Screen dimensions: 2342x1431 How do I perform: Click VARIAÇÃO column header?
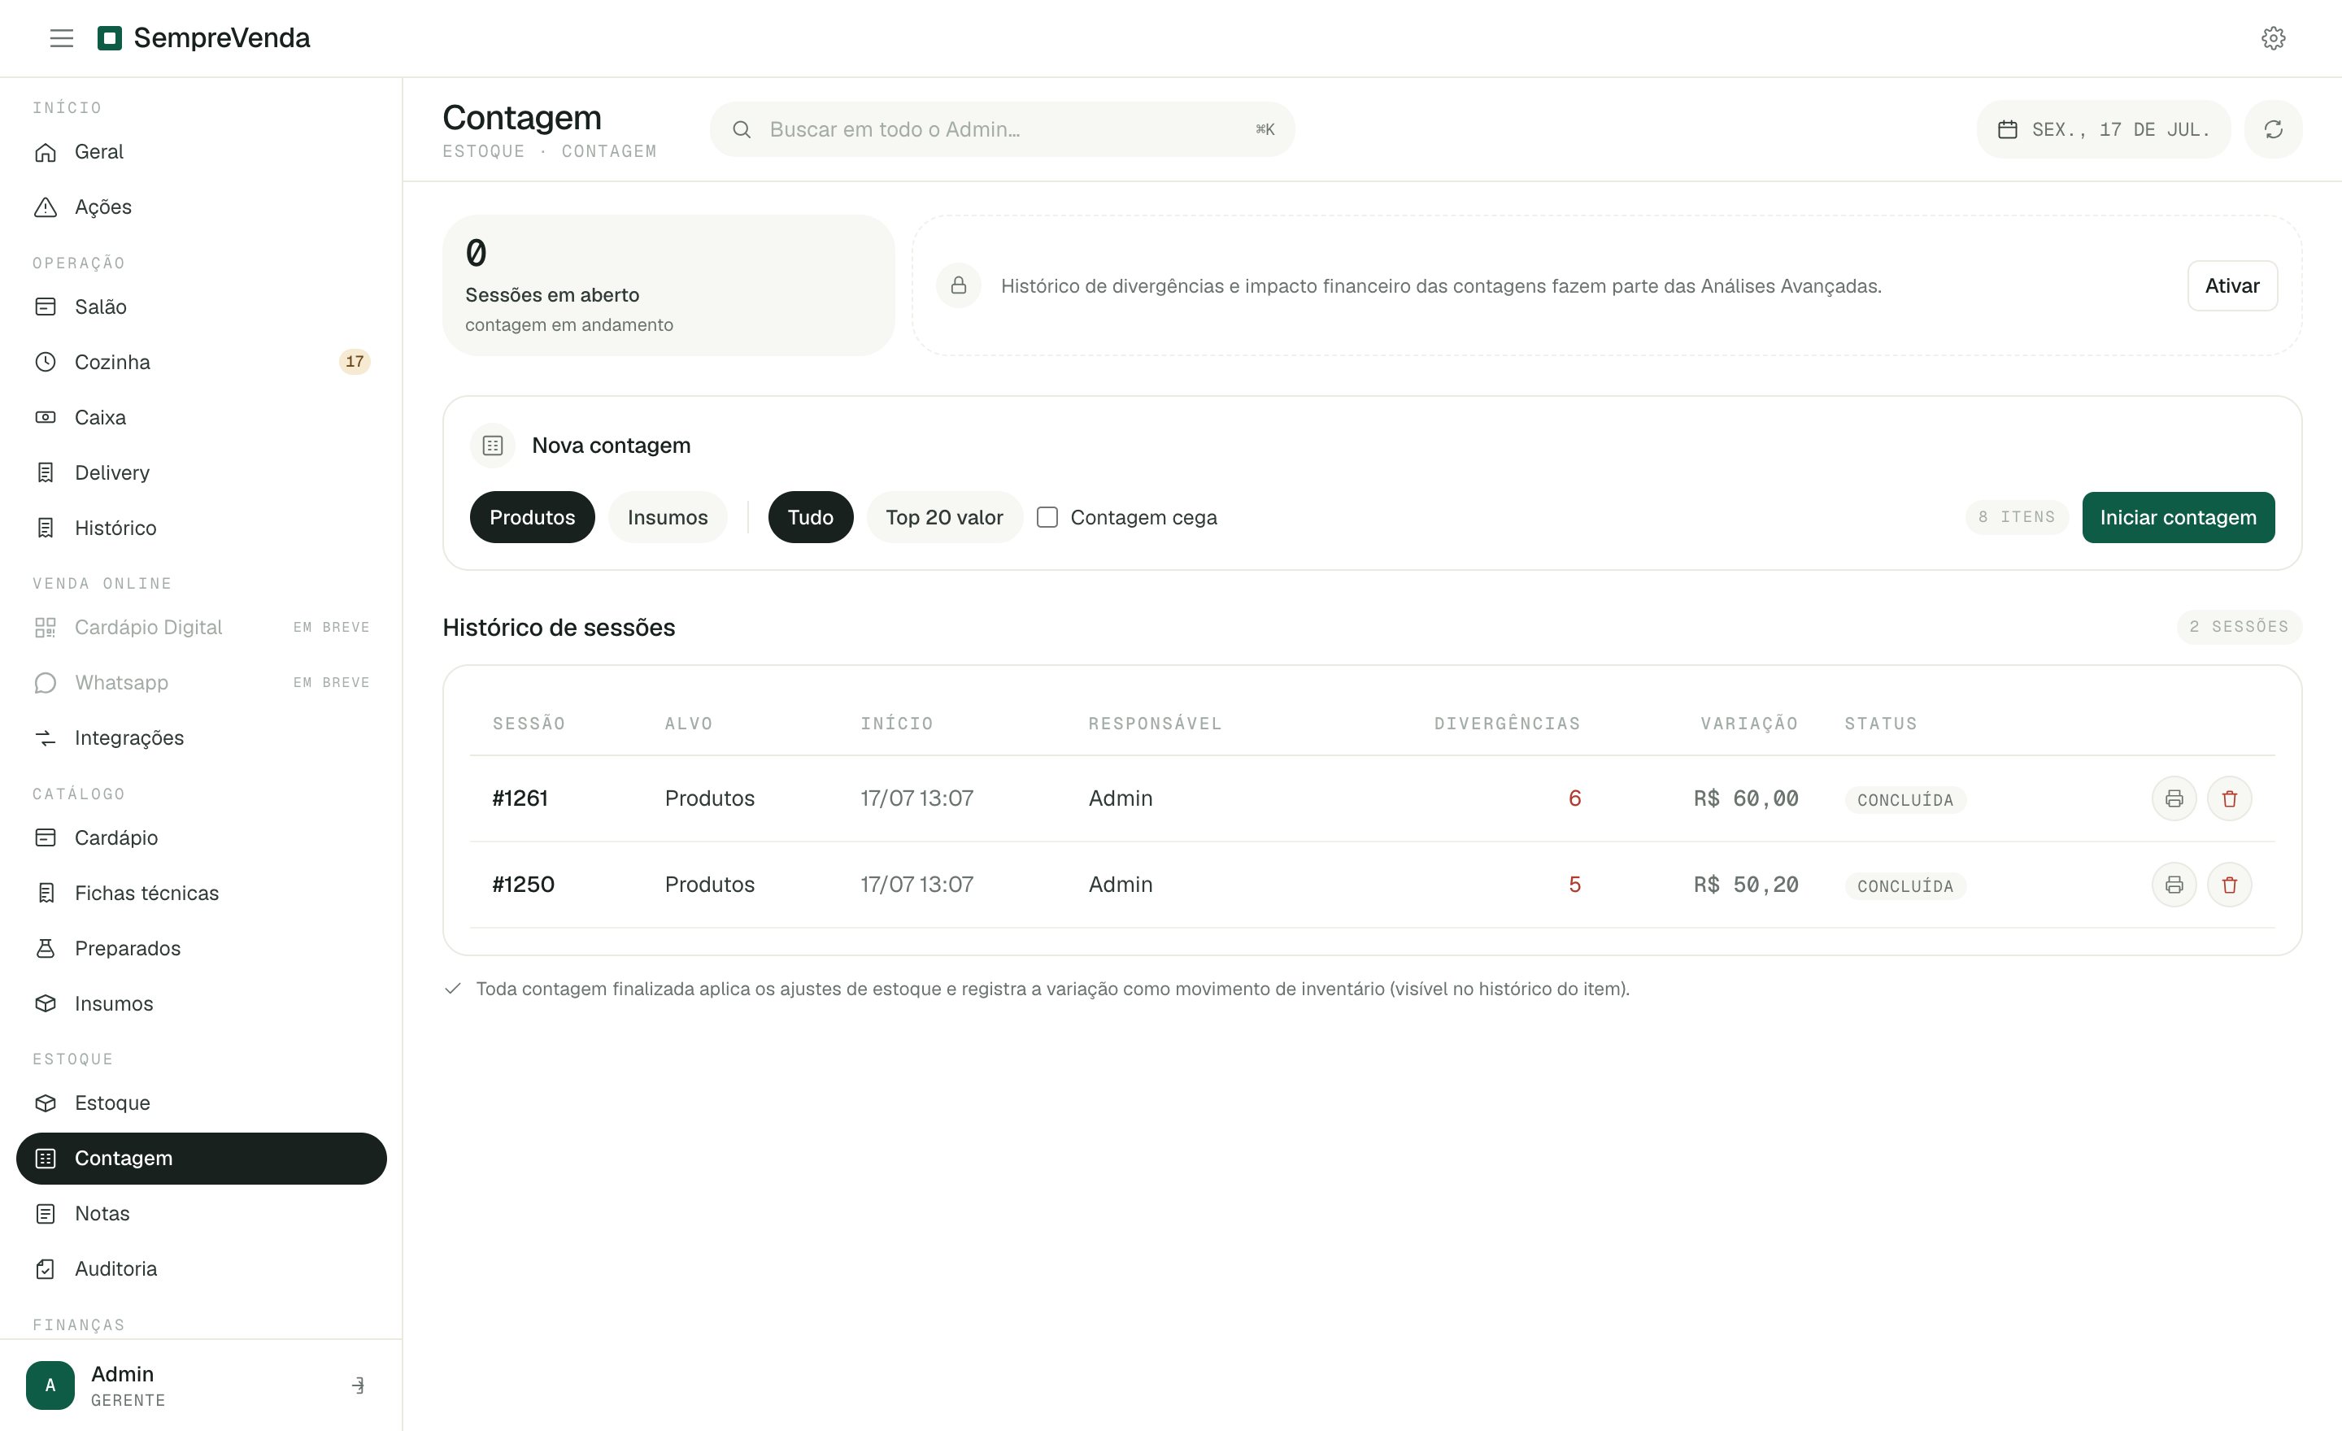(x=1749, y=724)
